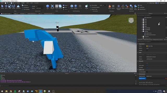Collapse the Appearance properties section
The width and height of the screenshot is (167, 93).
(x=138, y=44)
